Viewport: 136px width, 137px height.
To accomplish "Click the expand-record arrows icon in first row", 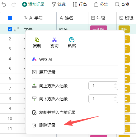I will [x=16, y=29].
